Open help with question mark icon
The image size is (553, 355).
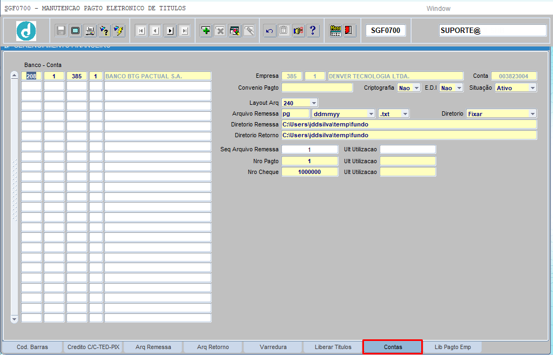point(313,31)
